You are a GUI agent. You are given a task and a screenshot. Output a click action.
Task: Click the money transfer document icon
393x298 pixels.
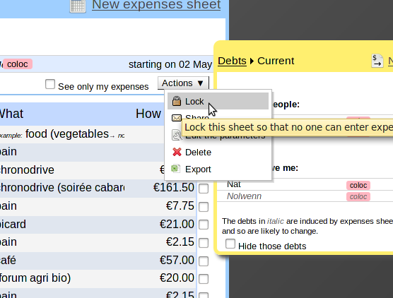click(377, 61)
